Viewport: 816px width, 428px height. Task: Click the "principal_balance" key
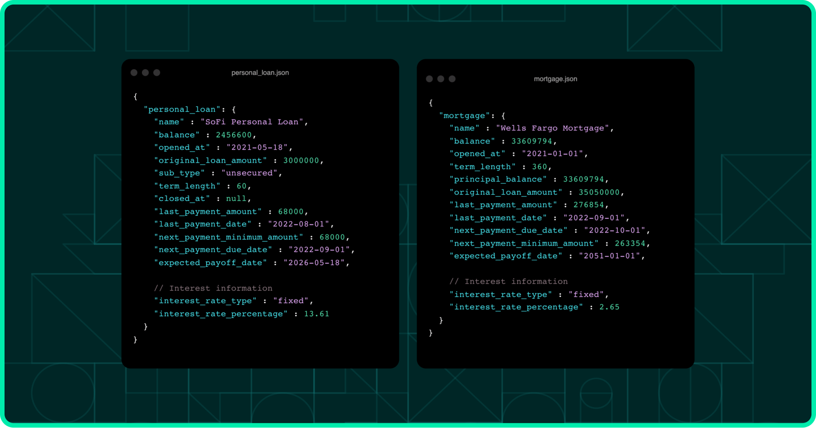click(x=498, y=180)
